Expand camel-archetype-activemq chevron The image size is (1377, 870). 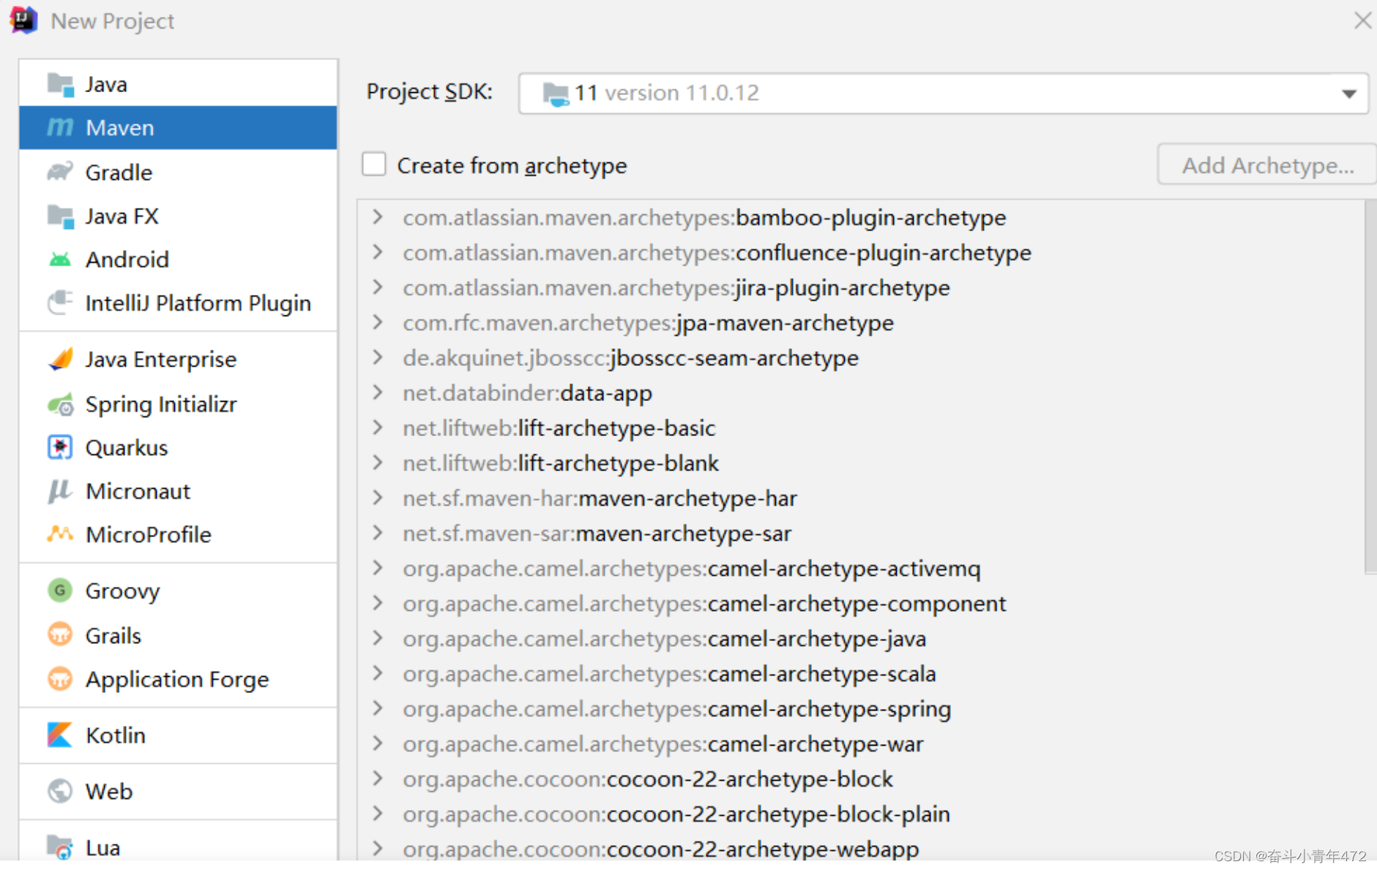click(x=378, y=568)
